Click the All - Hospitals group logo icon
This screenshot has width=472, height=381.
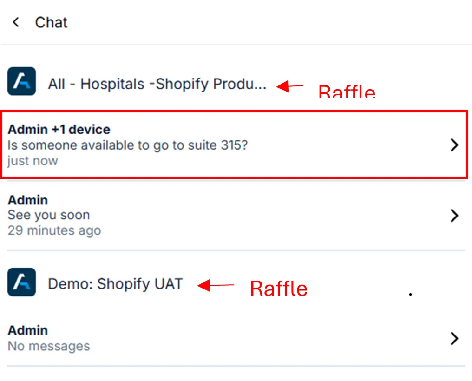coord(21,81)
